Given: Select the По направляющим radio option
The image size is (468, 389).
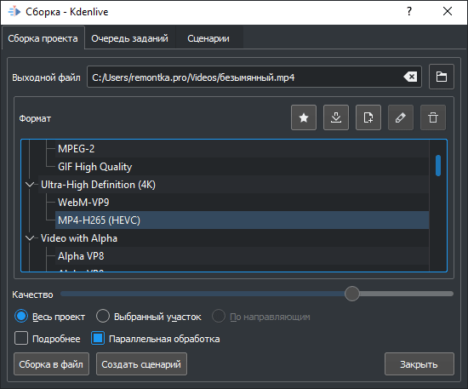Looking at the screenshot, I should pos(219,317).
